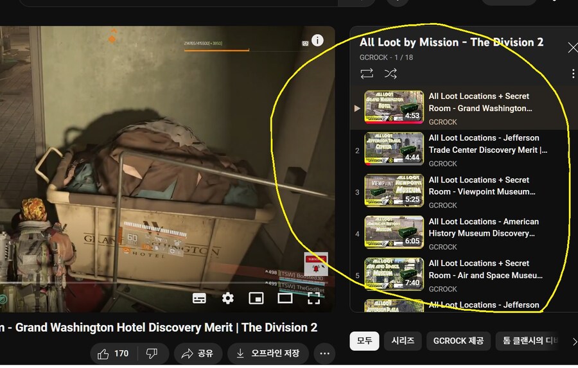Toggle playlist loop icon
Screen dimensions: 578x368
click(x=367, y=74)
